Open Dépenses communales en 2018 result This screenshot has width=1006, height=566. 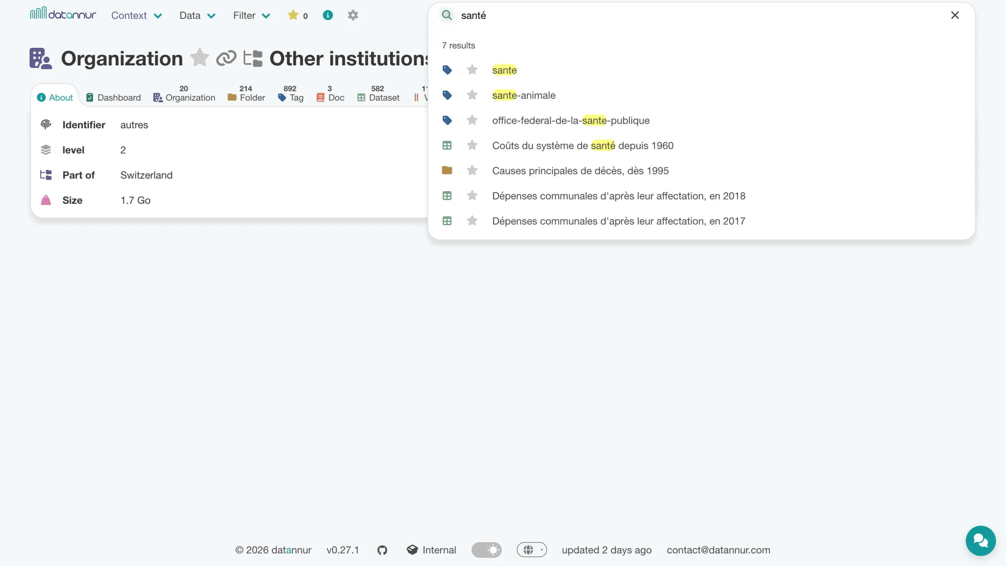619,196
